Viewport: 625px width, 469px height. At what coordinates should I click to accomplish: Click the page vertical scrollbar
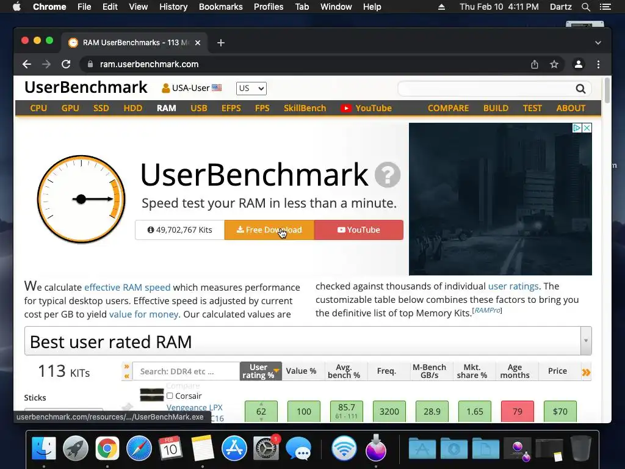click(x=607, y=90)
